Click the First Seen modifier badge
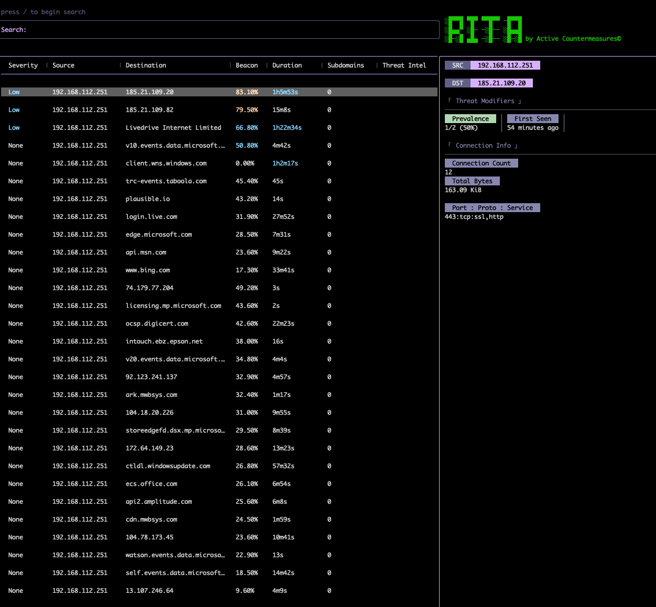The image size is (656, 607). [x=532, y=119]
